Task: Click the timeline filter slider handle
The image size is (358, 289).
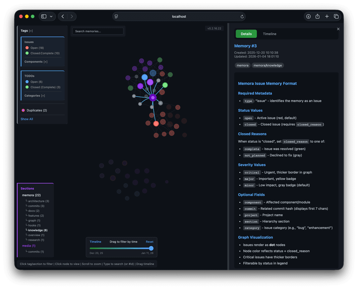Action: (x=151, y=248)
